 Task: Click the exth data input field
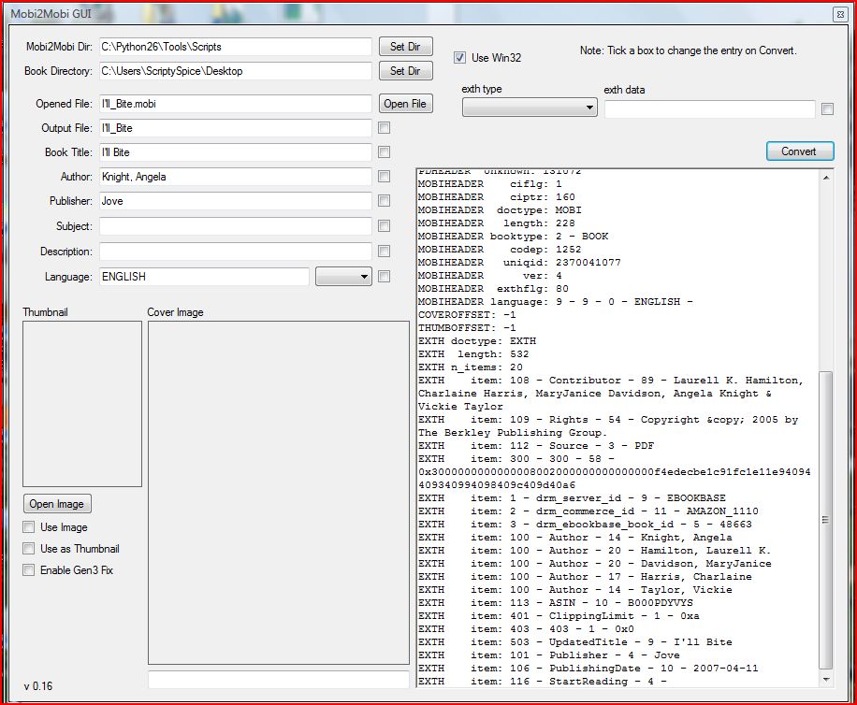point(710,109)
